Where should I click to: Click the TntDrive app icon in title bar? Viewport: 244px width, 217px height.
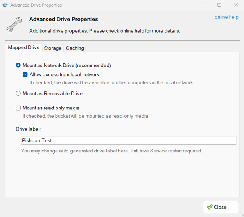coord(5,5)
